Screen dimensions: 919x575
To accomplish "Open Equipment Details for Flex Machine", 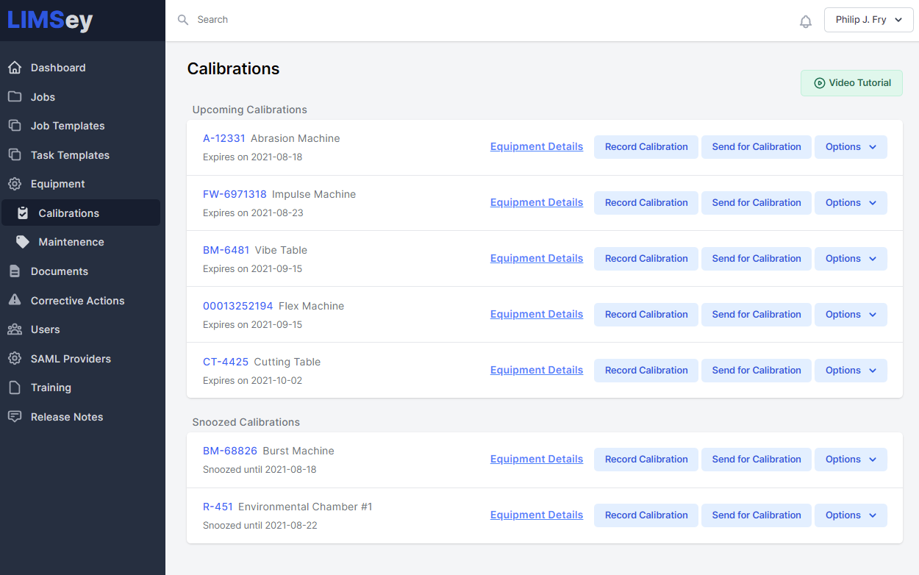I will coord(536,314).
